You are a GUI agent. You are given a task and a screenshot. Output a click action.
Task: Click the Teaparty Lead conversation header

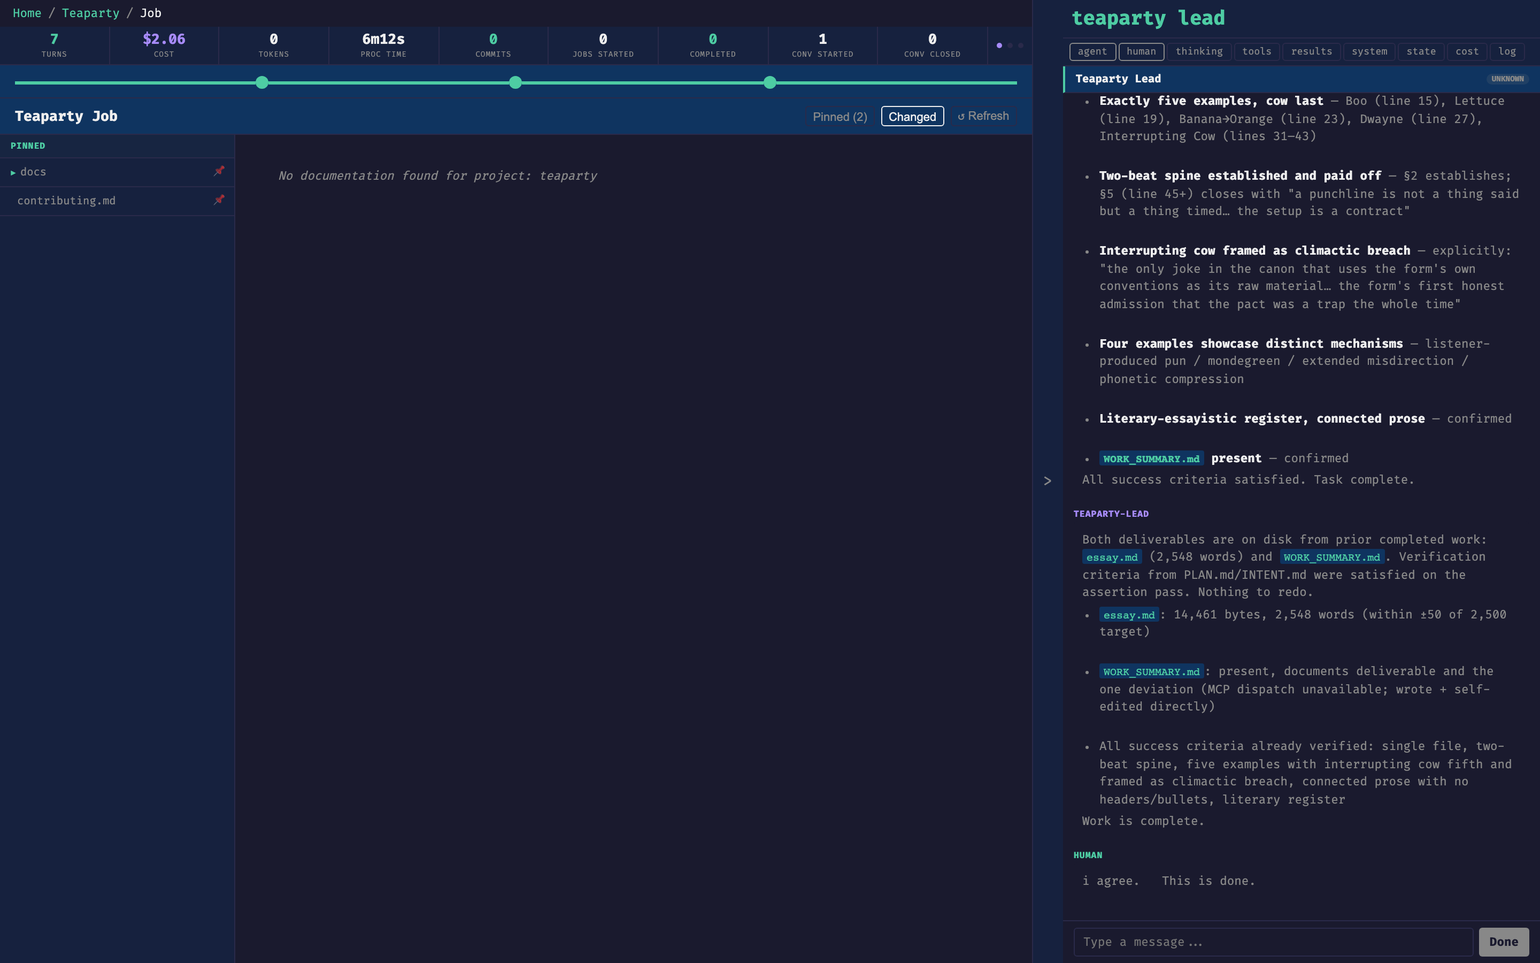pyautogui.click(x=1301, y=79)
